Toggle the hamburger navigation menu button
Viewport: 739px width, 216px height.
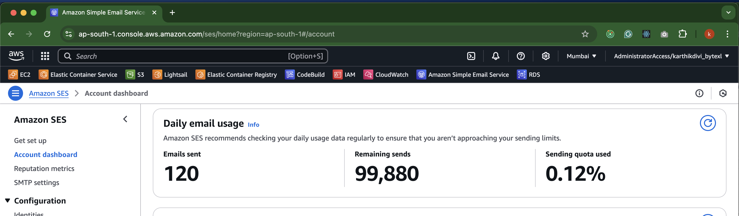point(16,93)
